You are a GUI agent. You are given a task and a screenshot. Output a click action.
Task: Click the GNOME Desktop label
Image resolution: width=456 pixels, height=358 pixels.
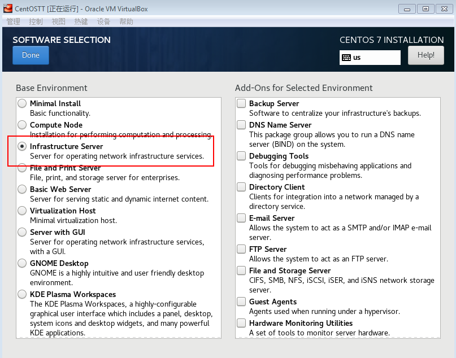(x=59, y=263)
